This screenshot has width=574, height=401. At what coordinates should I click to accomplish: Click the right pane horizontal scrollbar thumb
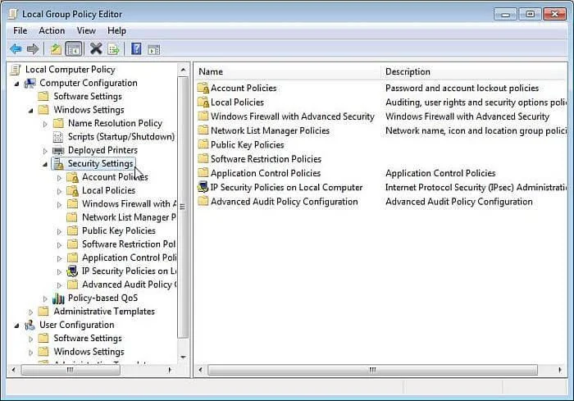372,370
